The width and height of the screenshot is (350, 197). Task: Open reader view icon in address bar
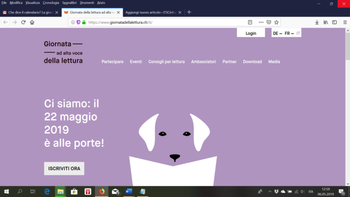[x=250, y=22]
